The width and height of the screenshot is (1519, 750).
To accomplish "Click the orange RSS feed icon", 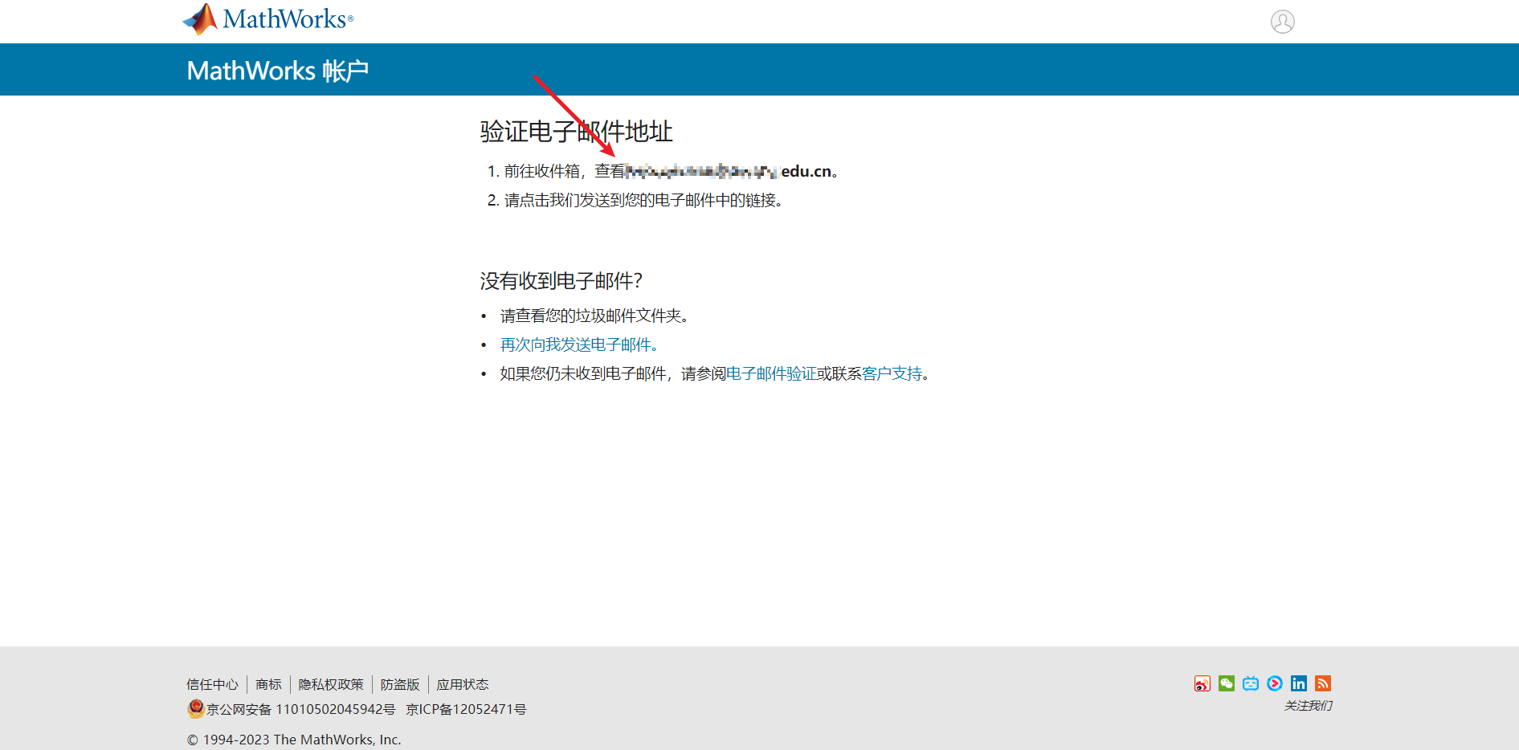I will pyautogui.click(x=1323, y=683).
